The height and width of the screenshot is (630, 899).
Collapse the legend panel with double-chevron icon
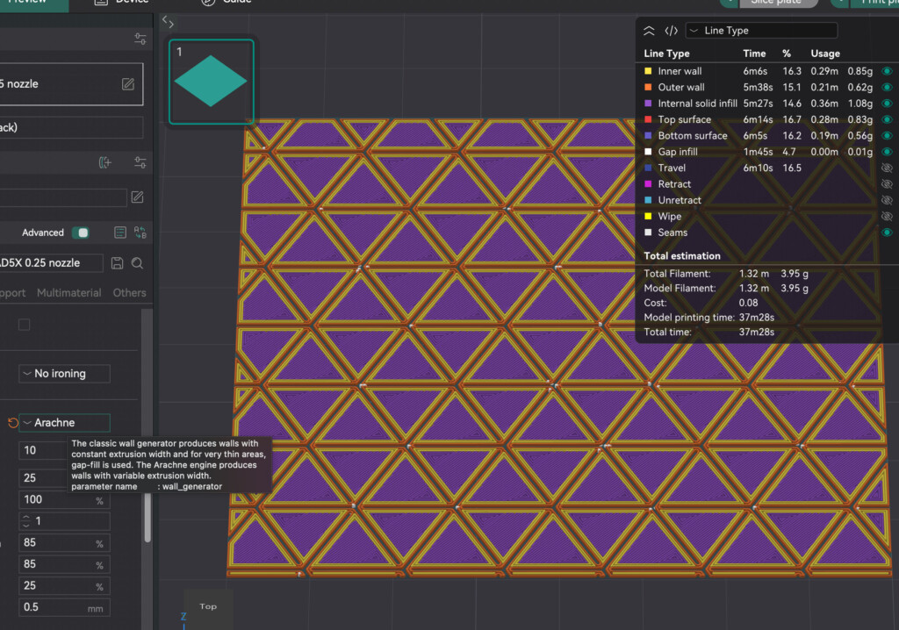[649, 31]
